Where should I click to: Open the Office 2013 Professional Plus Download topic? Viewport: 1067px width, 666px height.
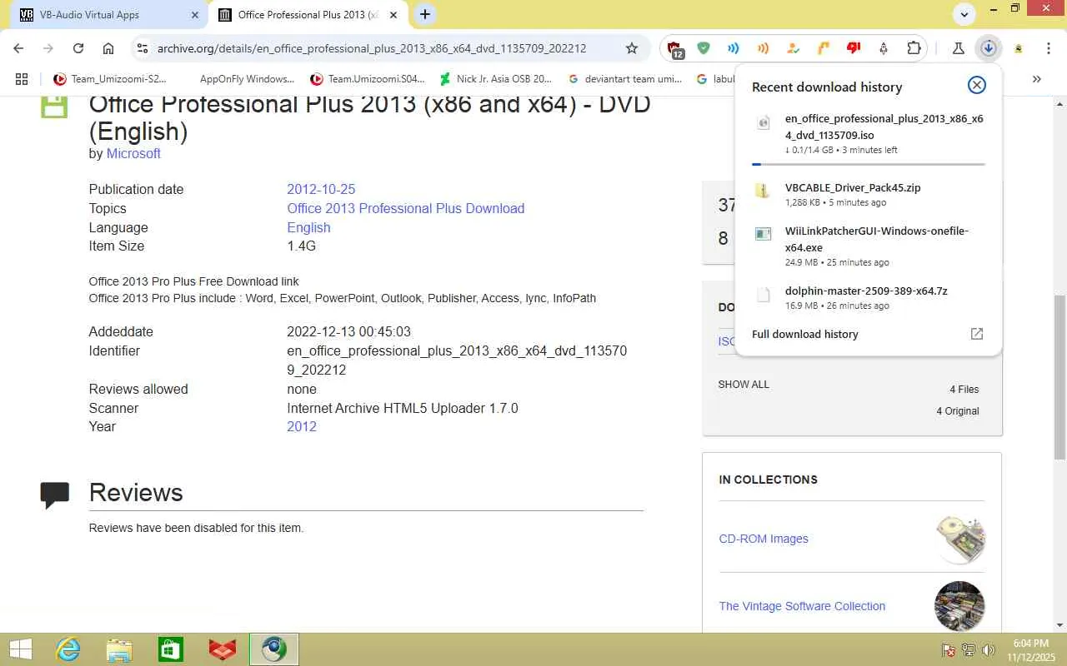coord(406,208)
